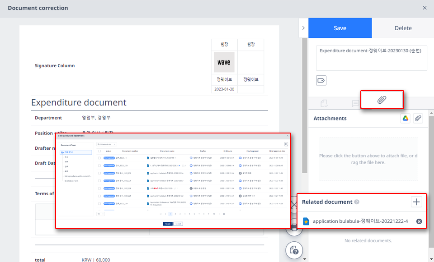Attach a file using the Google Drive icon

click(406, 118)
